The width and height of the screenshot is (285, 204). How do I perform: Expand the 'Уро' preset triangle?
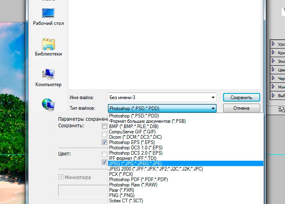(274, 44)
